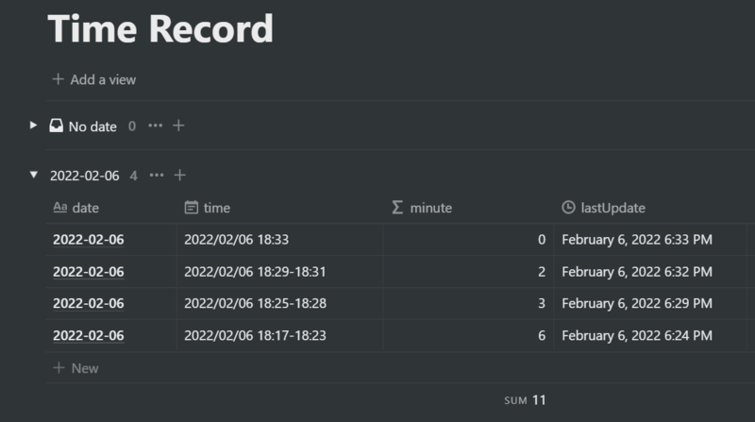
Task: Open first 2022-02-06 row page
Action: pos(89,240)
